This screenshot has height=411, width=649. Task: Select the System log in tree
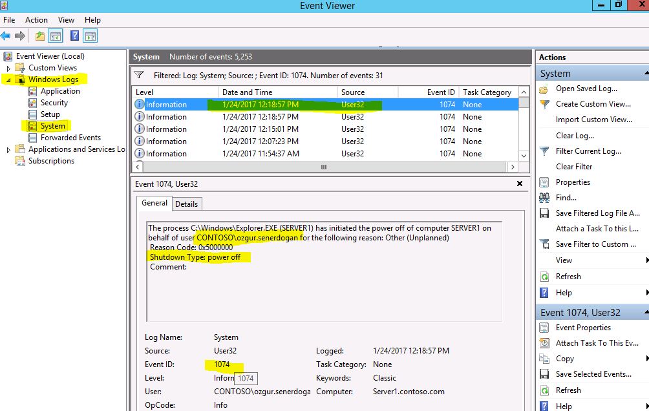point(52,126)
